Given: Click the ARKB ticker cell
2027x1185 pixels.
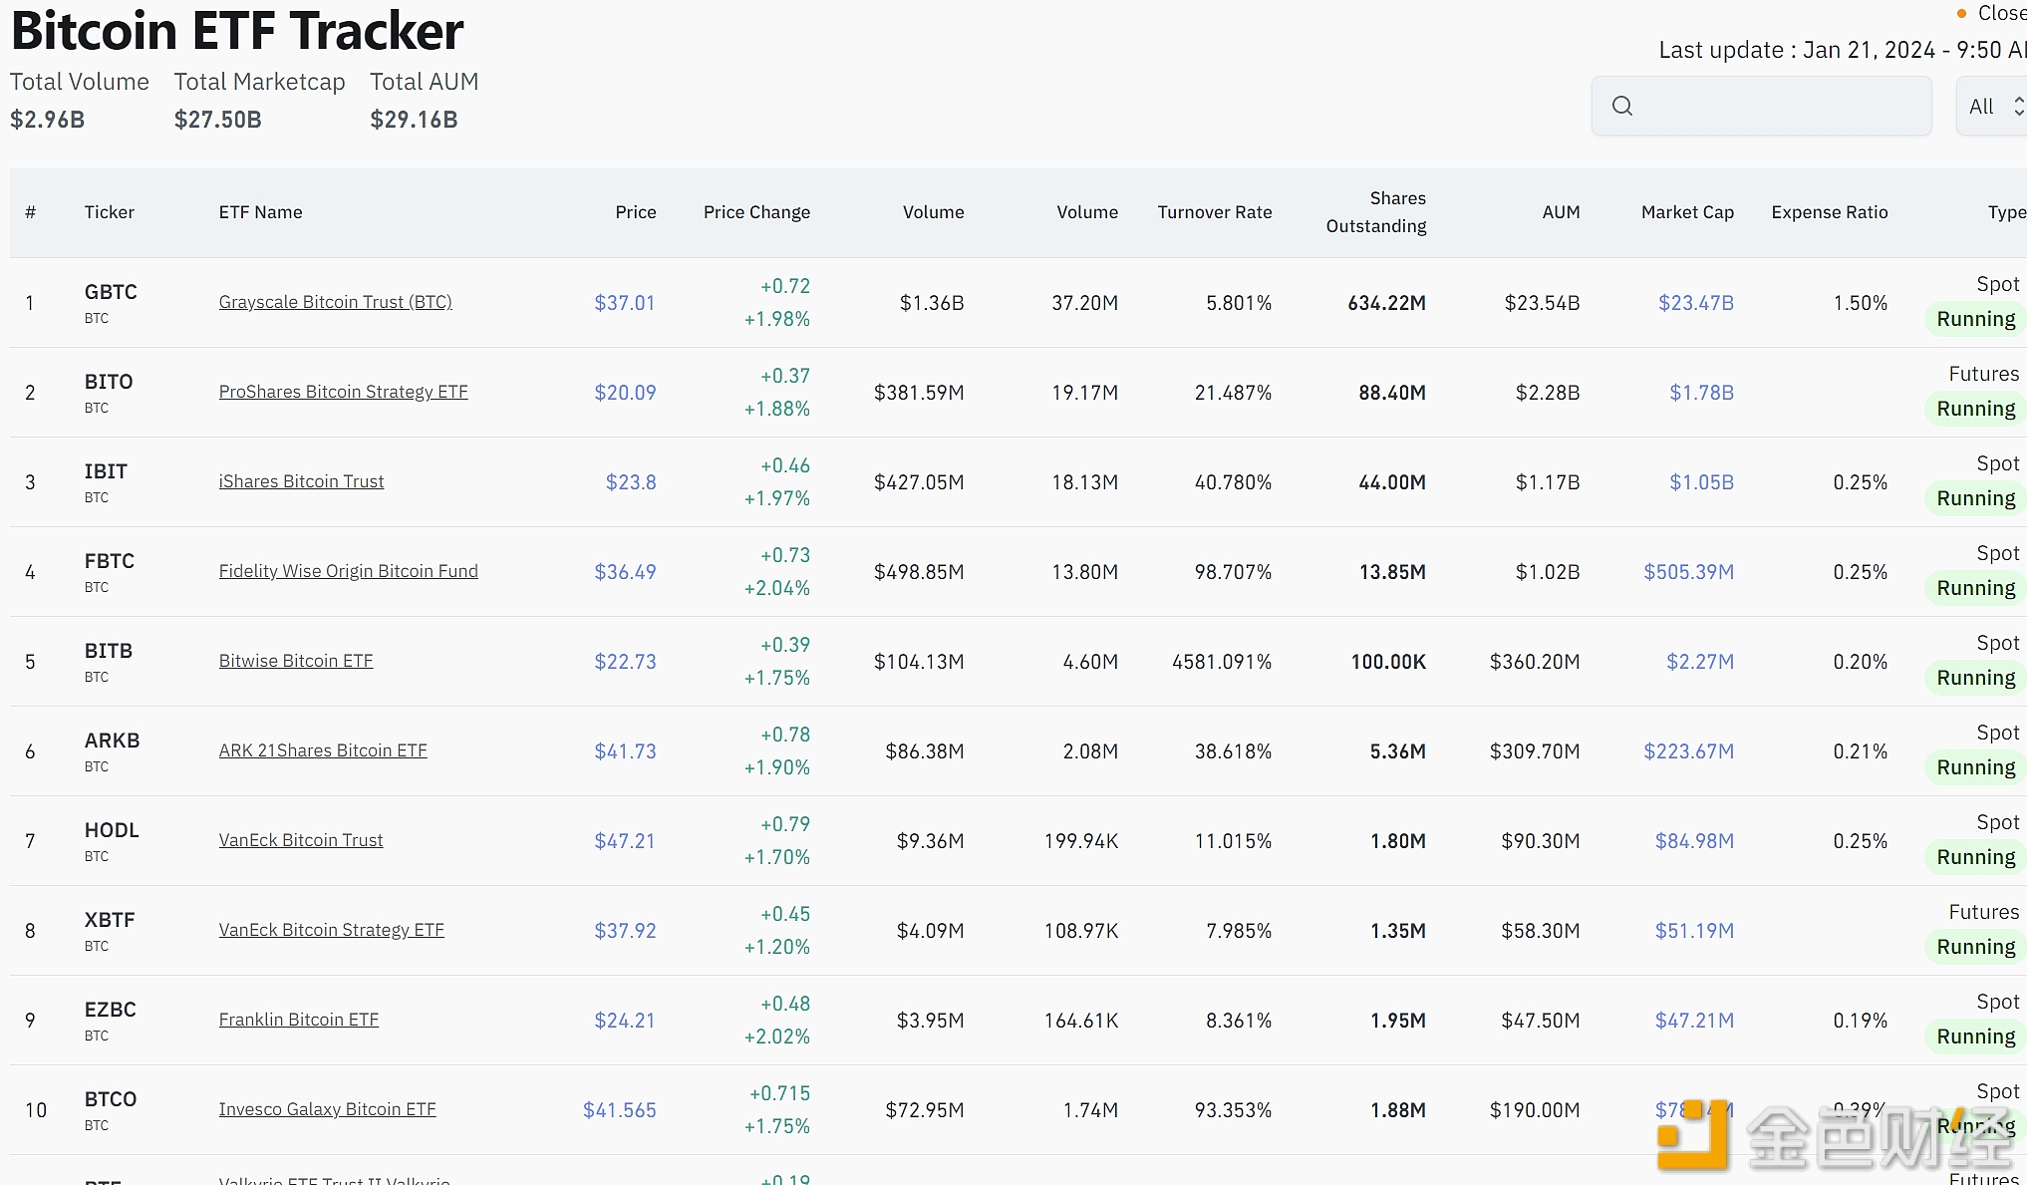Looking at the screenshot, I should pyautogui.click(x=112, y=750).
